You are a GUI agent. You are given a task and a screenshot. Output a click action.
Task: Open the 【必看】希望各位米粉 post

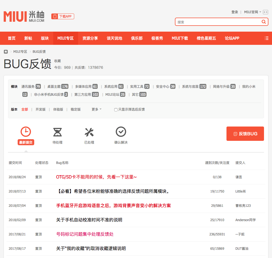tap(113, 191)
